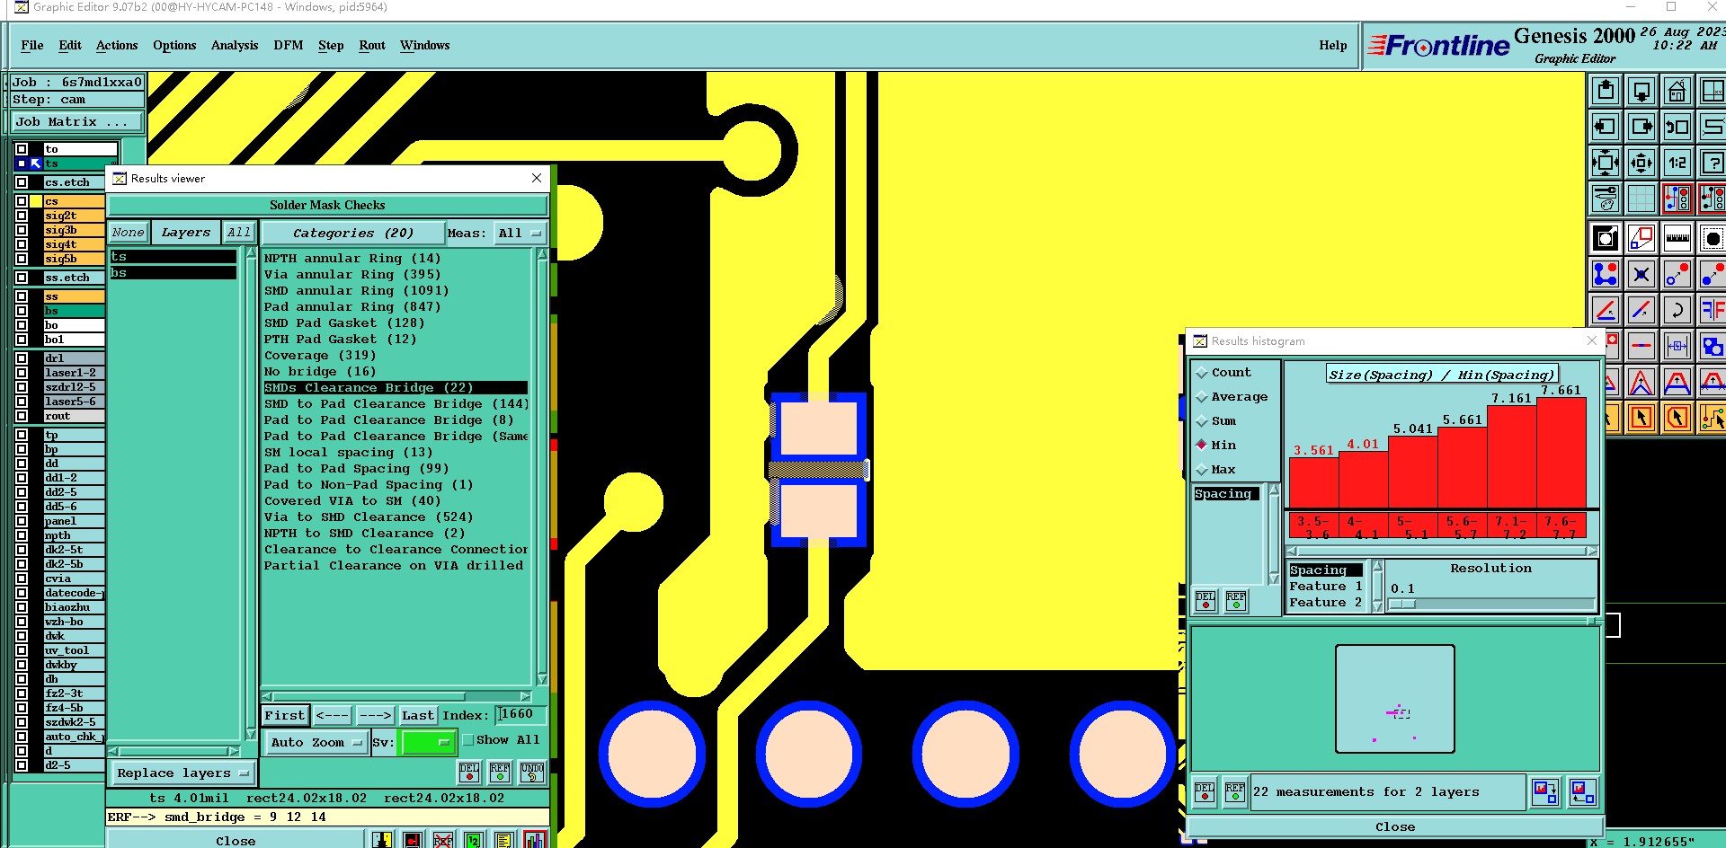Screen dimensions: 1726x848
Task: Click the three connected blue dots icon
Action: coord(1606,274)
